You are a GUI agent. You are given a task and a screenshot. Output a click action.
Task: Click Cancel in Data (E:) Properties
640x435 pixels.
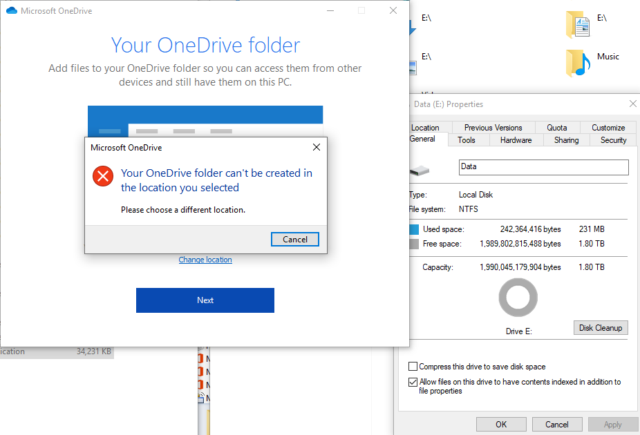pos(557,425)
